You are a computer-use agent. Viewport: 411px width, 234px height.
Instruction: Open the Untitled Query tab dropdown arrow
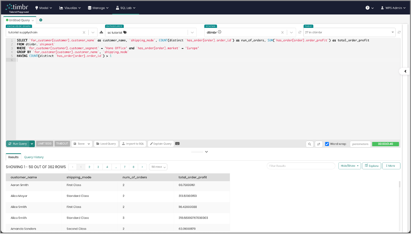tap(33, 21)
